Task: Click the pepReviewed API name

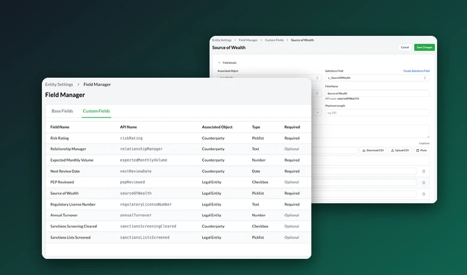Action: [132, 182]
